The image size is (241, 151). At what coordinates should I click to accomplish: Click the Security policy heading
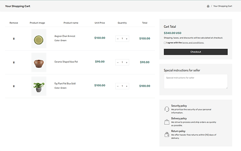pos(179,106)
